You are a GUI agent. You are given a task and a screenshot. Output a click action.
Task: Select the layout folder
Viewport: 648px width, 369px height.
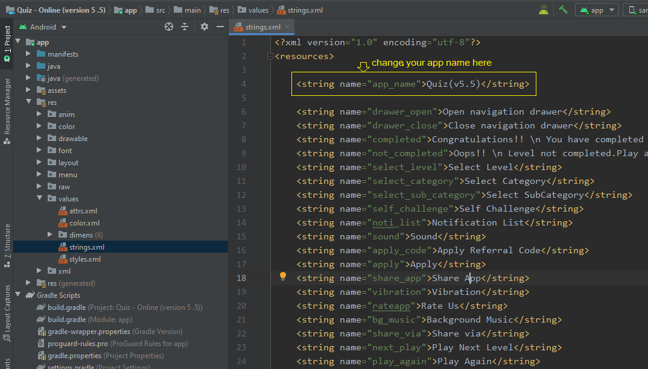tap(63, 163)
